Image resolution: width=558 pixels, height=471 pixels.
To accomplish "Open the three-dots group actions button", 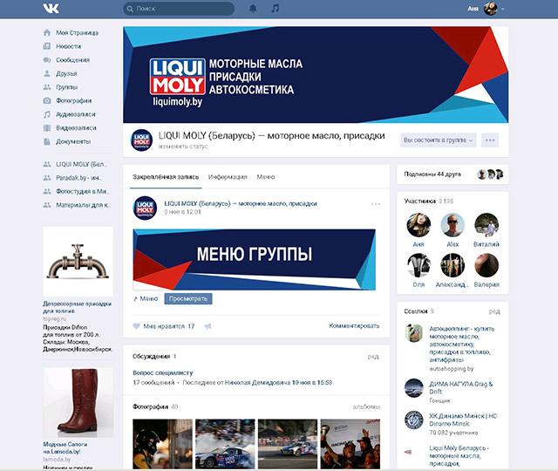I will (490, 140).
